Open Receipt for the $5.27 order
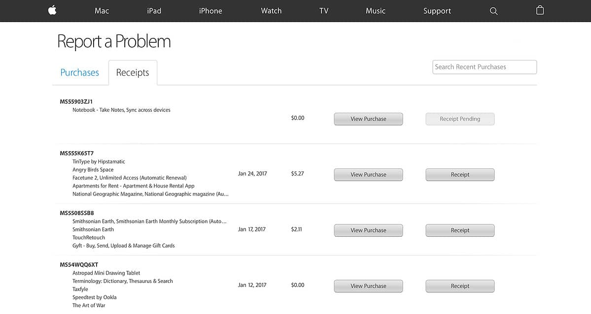The width and height of the screenshot is (591, 314). point(460,175)
